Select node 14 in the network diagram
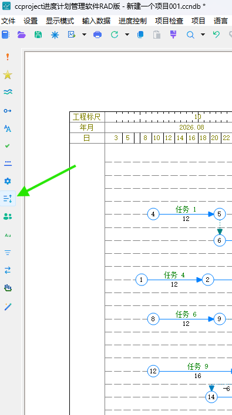This screenshot has width=232, height=415. point(211,397)
